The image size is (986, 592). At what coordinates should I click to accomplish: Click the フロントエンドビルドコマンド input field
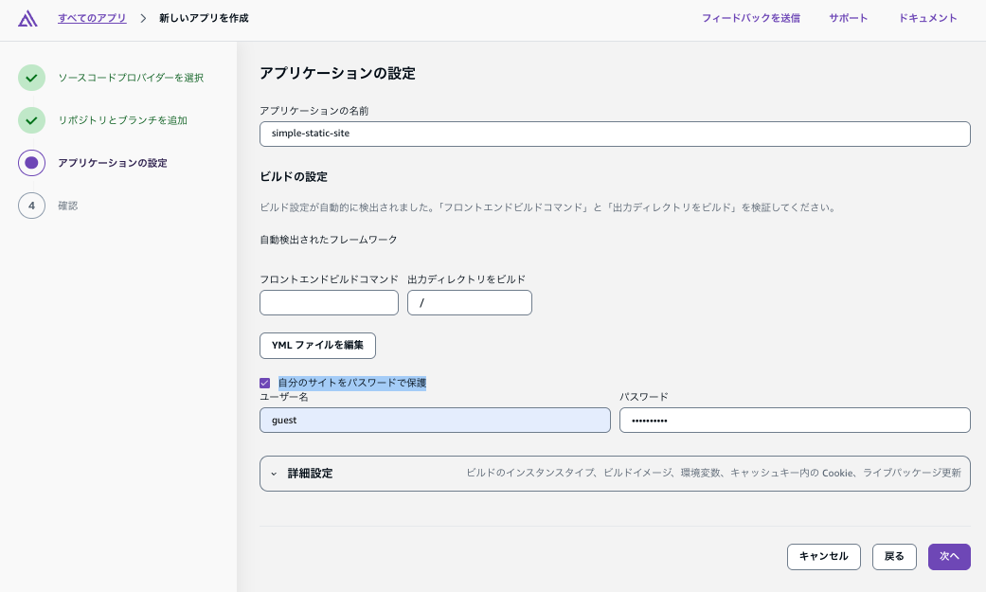(329, 302)
